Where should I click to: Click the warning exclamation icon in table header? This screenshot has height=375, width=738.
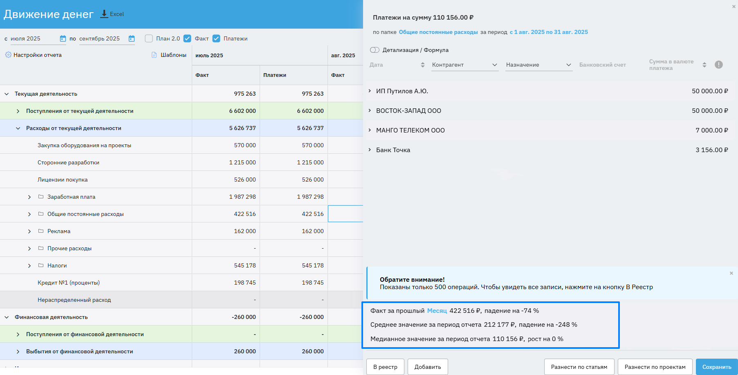pyautogui.click(x=718, y=65)
